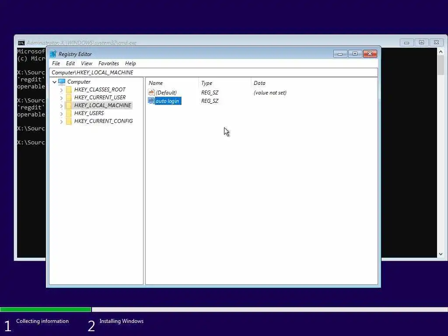Screen dimensions: 448x336
Task: Click REG_SZ type of (Default) row
Action: coord(210,93)
